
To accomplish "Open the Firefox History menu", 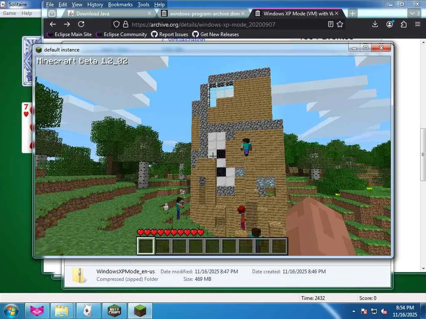I will [95, 5].
